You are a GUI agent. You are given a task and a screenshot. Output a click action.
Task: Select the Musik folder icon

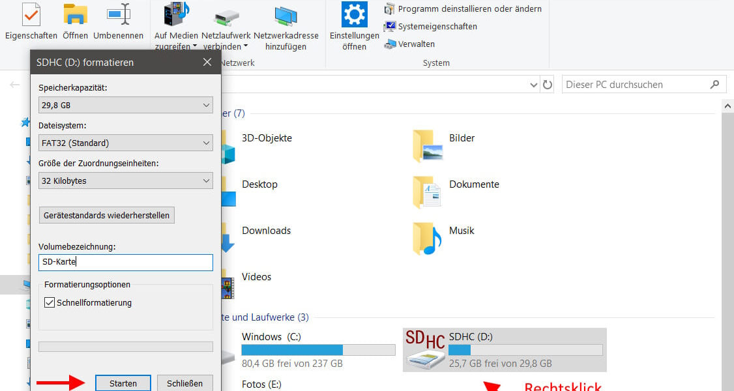428,238
